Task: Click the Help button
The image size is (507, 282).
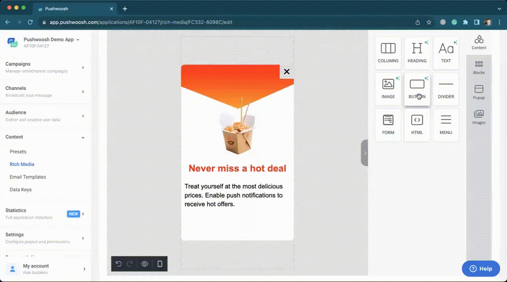Action: 481,269
